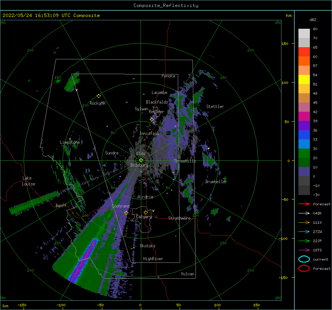
Task: Click the Blackfalds town label
Action: coord(157,102)
